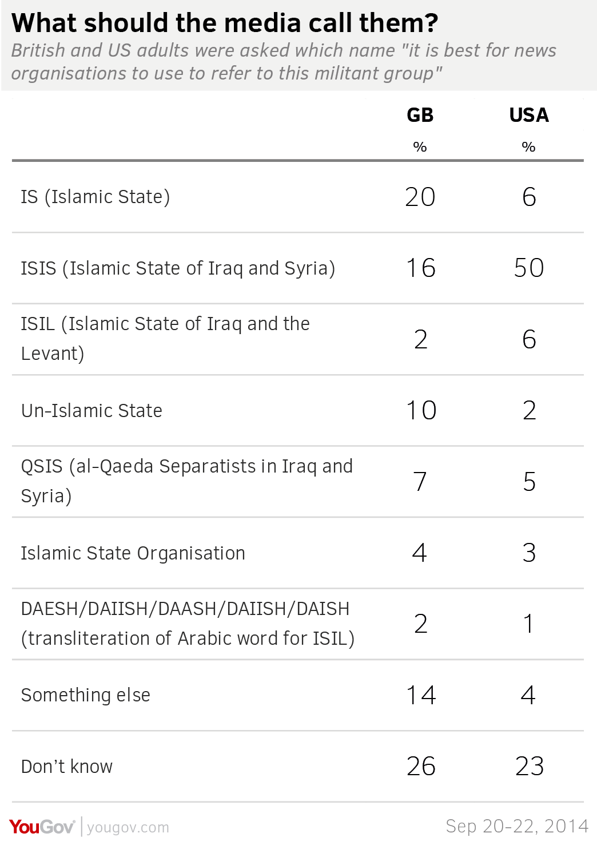Select the ISIL (Islamic State of Iraq and the Levant) label
Image resolution: width=597 pixels, height=845 pixels.
pos(165,339)
